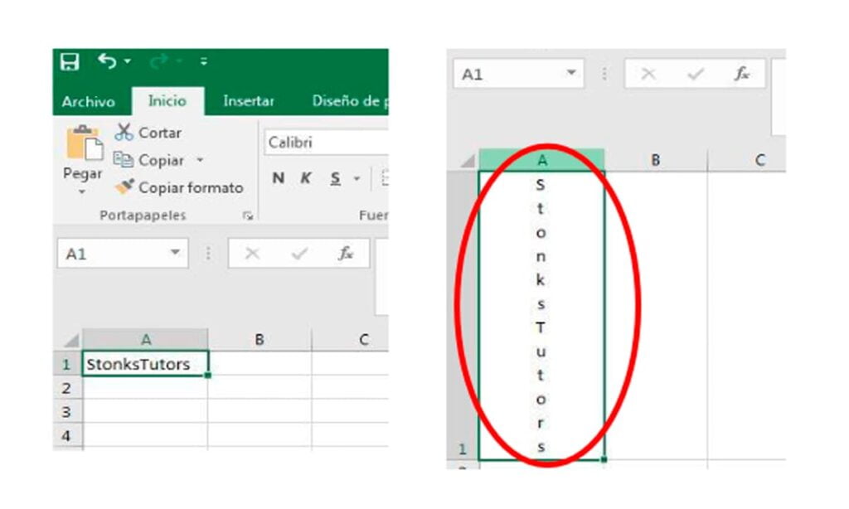
Task: Click the Save icon in quick access toolbar
Action: (x=70, y=61)
